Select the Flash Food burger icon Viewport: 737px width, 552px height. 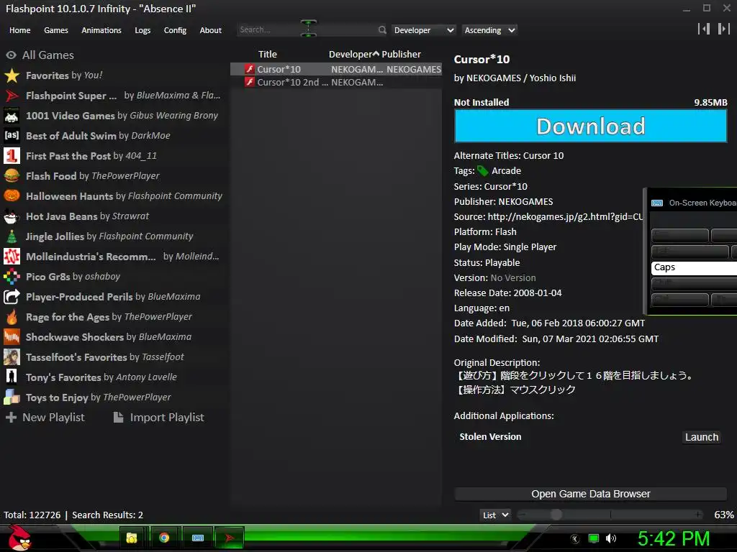[12, 176]
